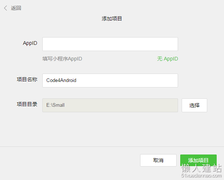This screenshot has width=224, height=180.
Task: Click the 填写小程序AppID hint text
Action: 62,59
